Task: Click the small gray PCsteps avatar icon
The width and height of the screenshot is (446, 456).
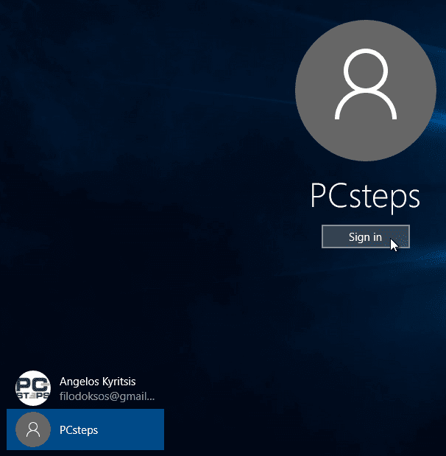Action: (x=33, y=429)
